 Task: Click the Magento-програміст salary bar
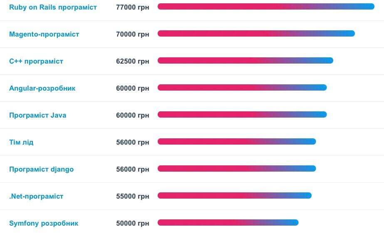(x=256, y=34)
